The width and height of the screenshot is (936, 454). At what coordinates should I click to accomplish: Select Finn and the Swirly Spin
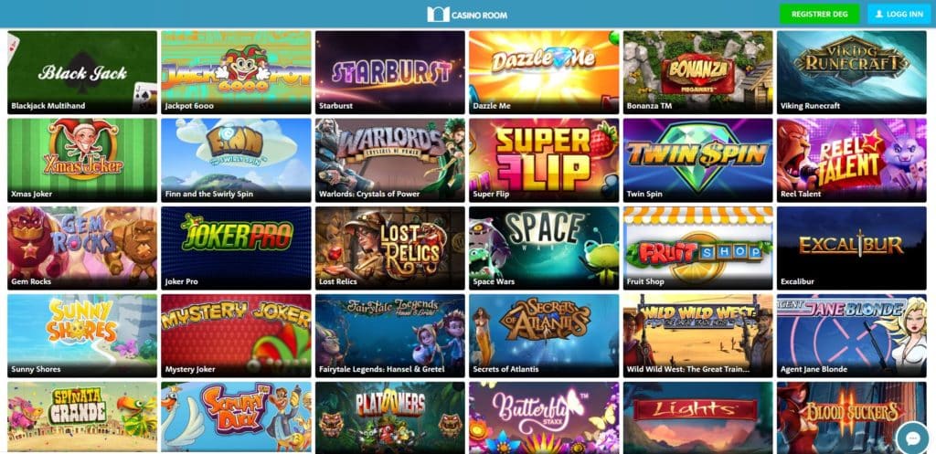(x=236, y=160)
